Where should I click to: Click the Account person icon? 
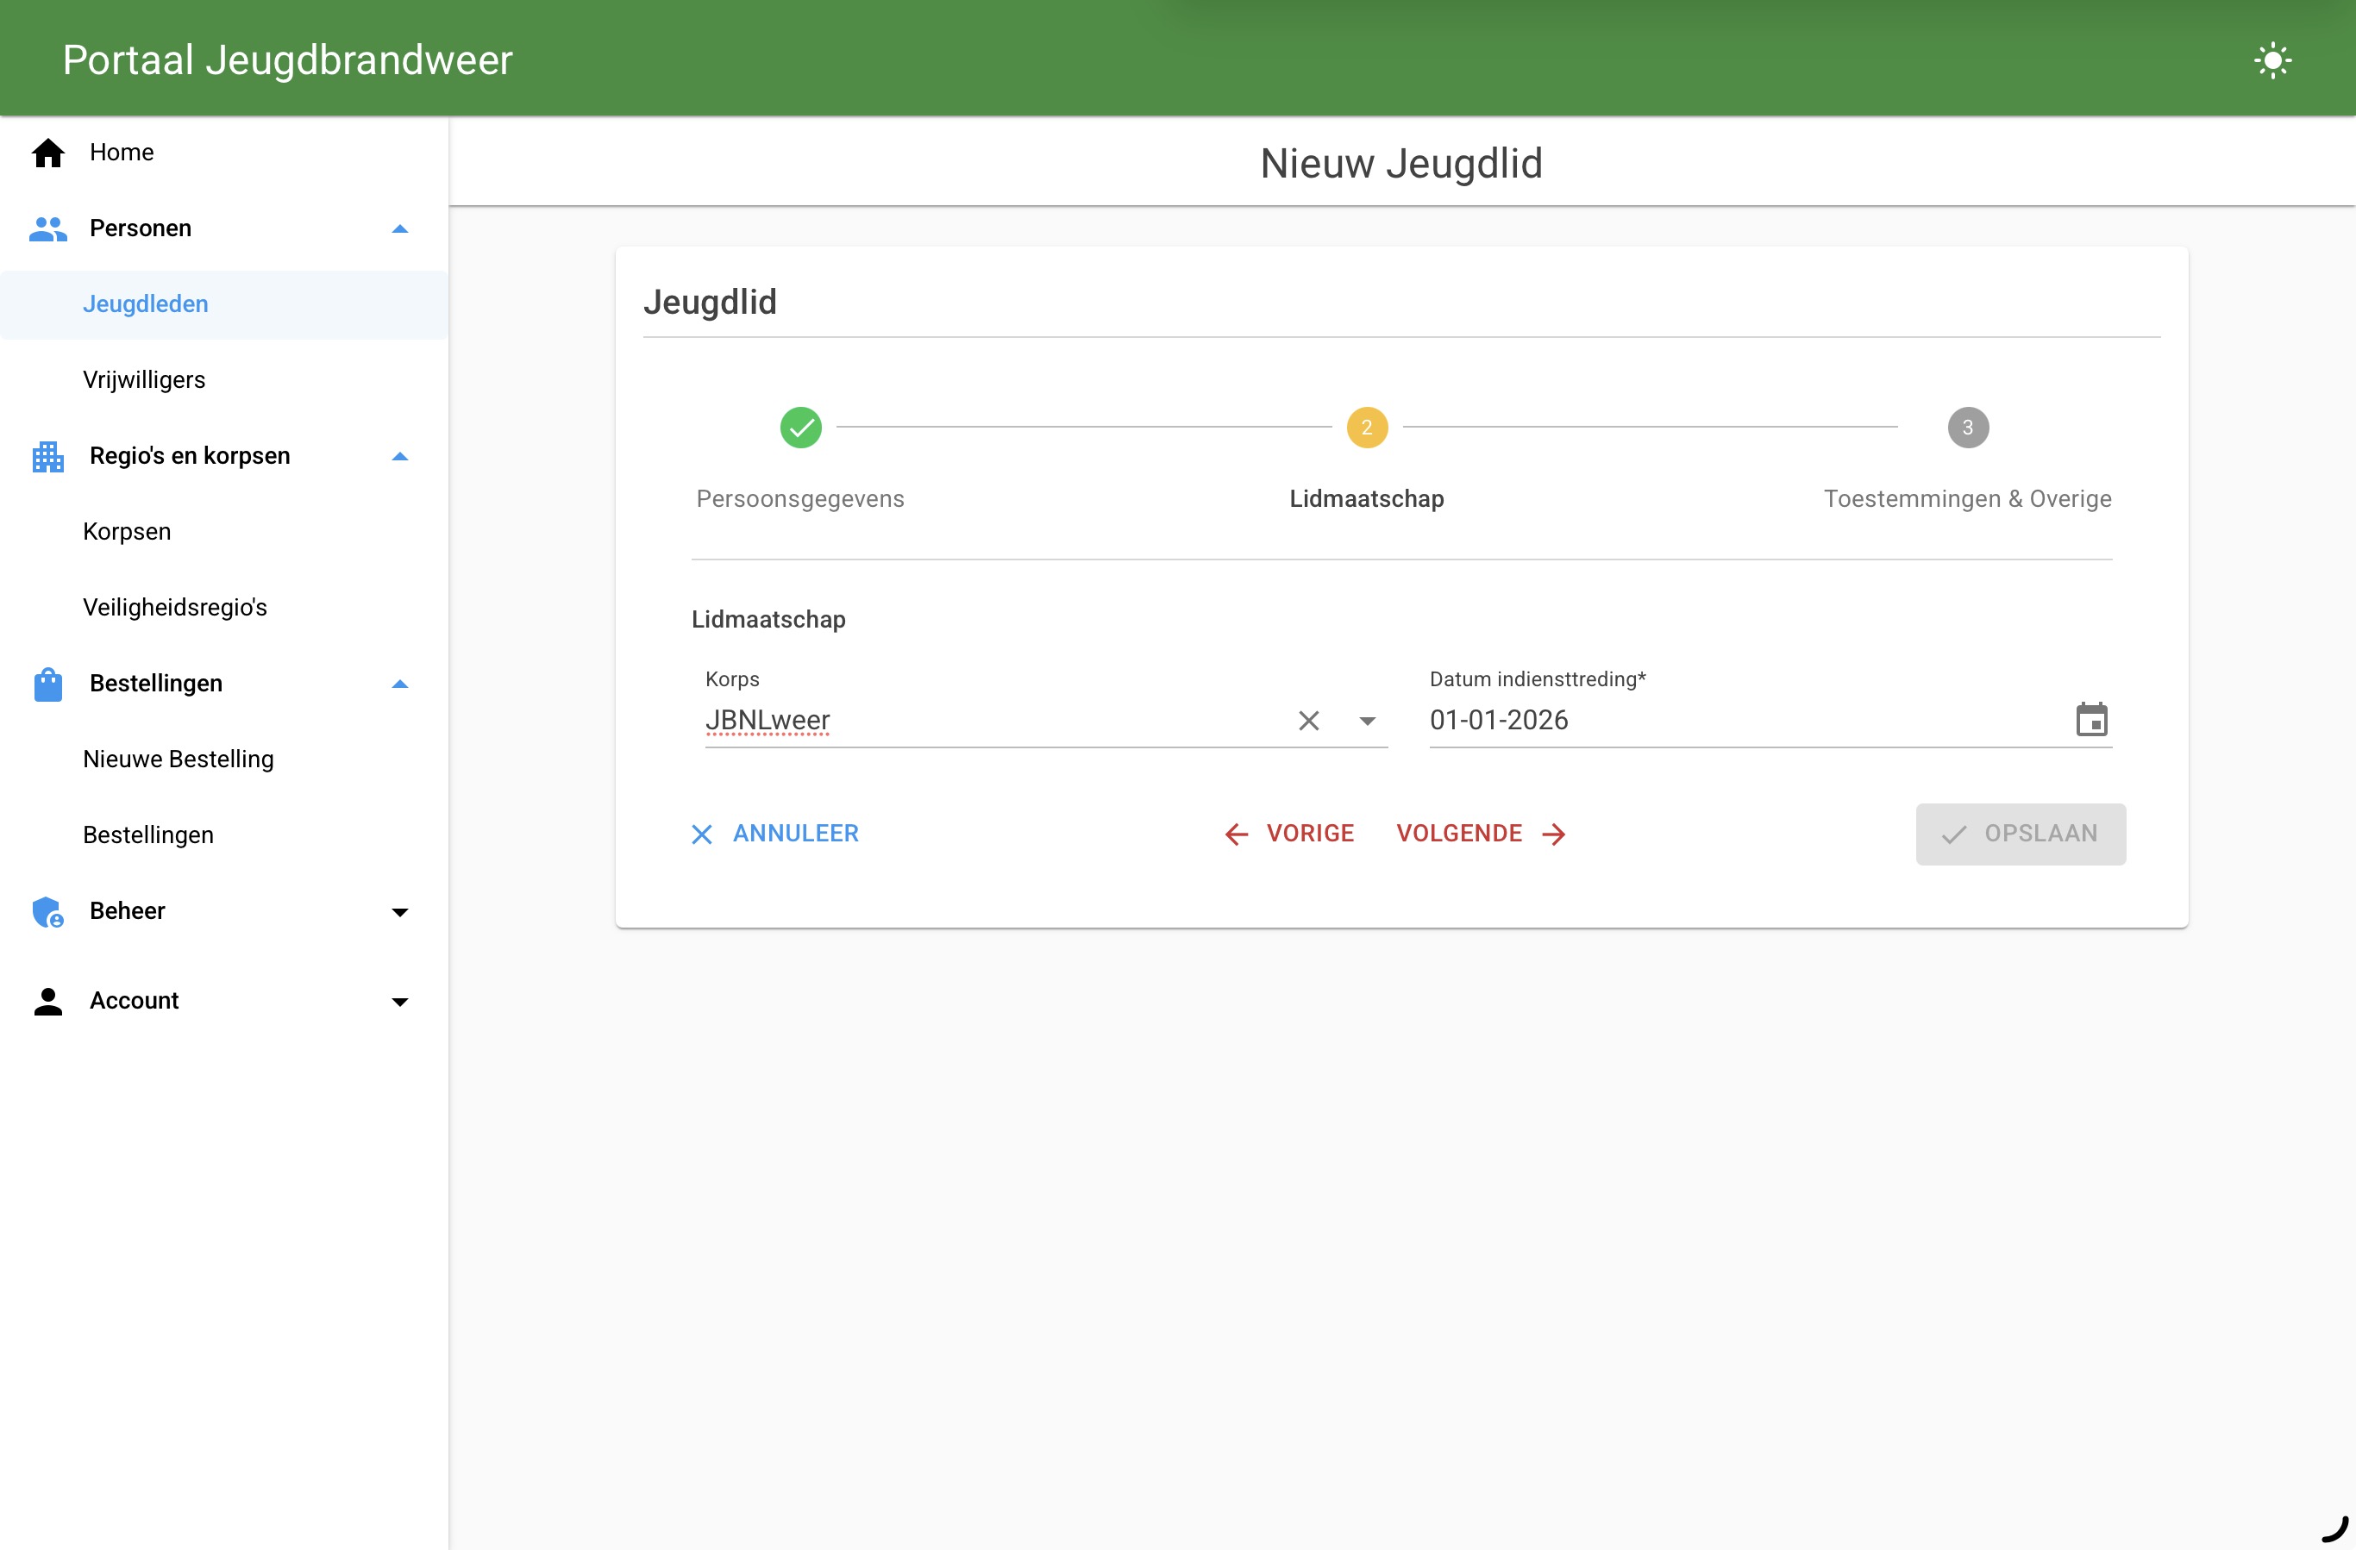(47, 1001)
